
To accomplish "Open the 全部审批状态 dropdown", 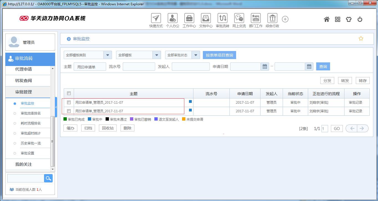I will click(196, 55).
